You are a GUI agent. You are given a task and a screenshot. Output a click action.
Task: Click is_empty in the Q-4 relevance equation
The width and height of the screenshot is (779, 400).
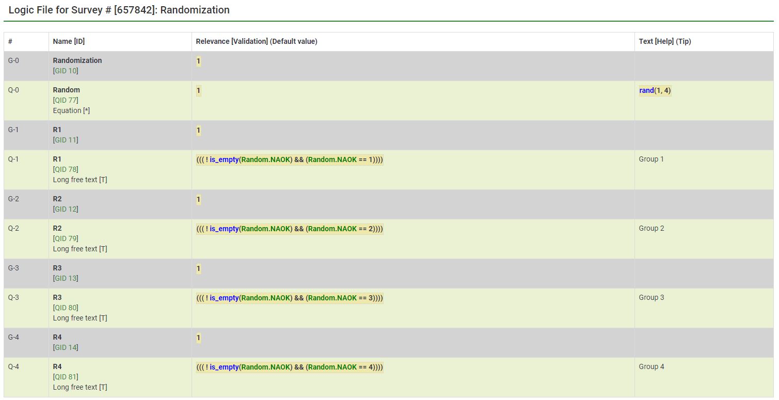(224, 367)
